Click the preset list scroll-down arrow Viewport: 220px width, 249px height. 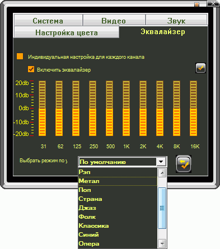162,243
